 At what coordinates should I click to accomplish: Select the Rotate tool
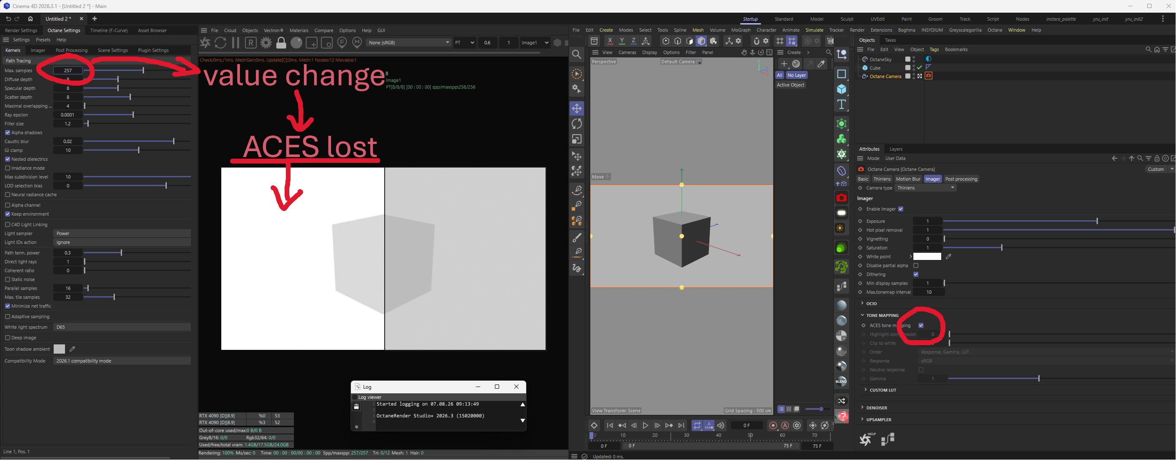coord(577,124)
